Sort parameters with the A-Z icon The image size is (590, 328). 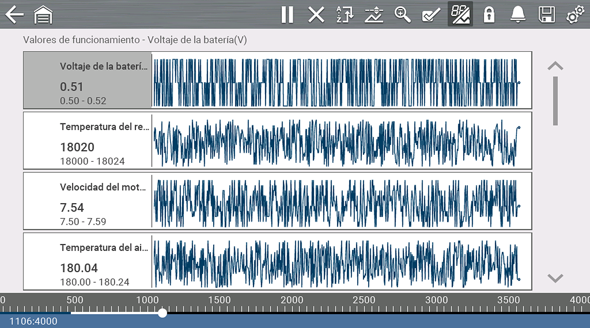pyautogui.click(x=345, y=15)
